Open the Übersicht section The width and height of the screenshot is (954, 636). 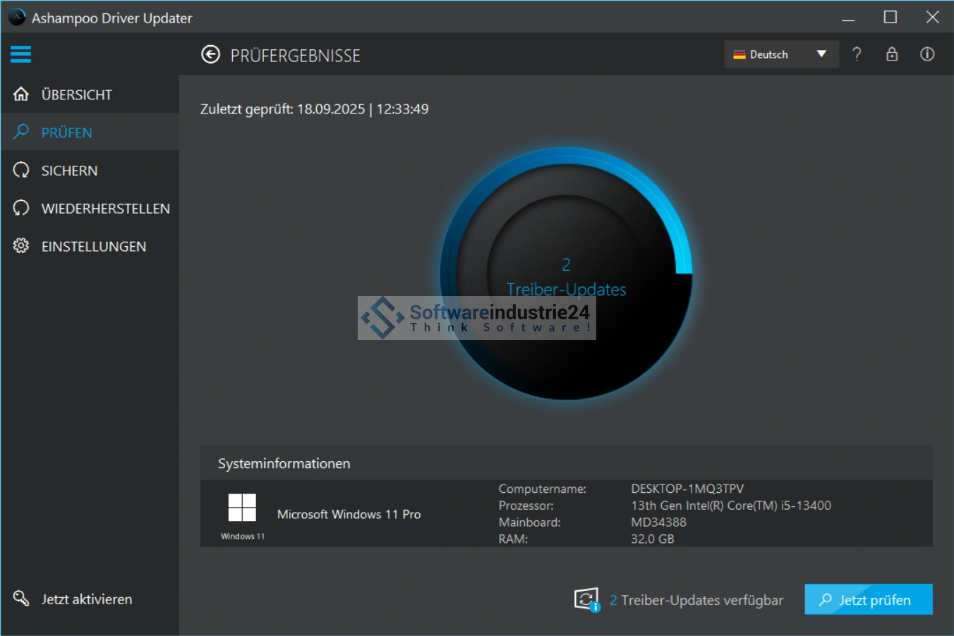coord(76,94)
